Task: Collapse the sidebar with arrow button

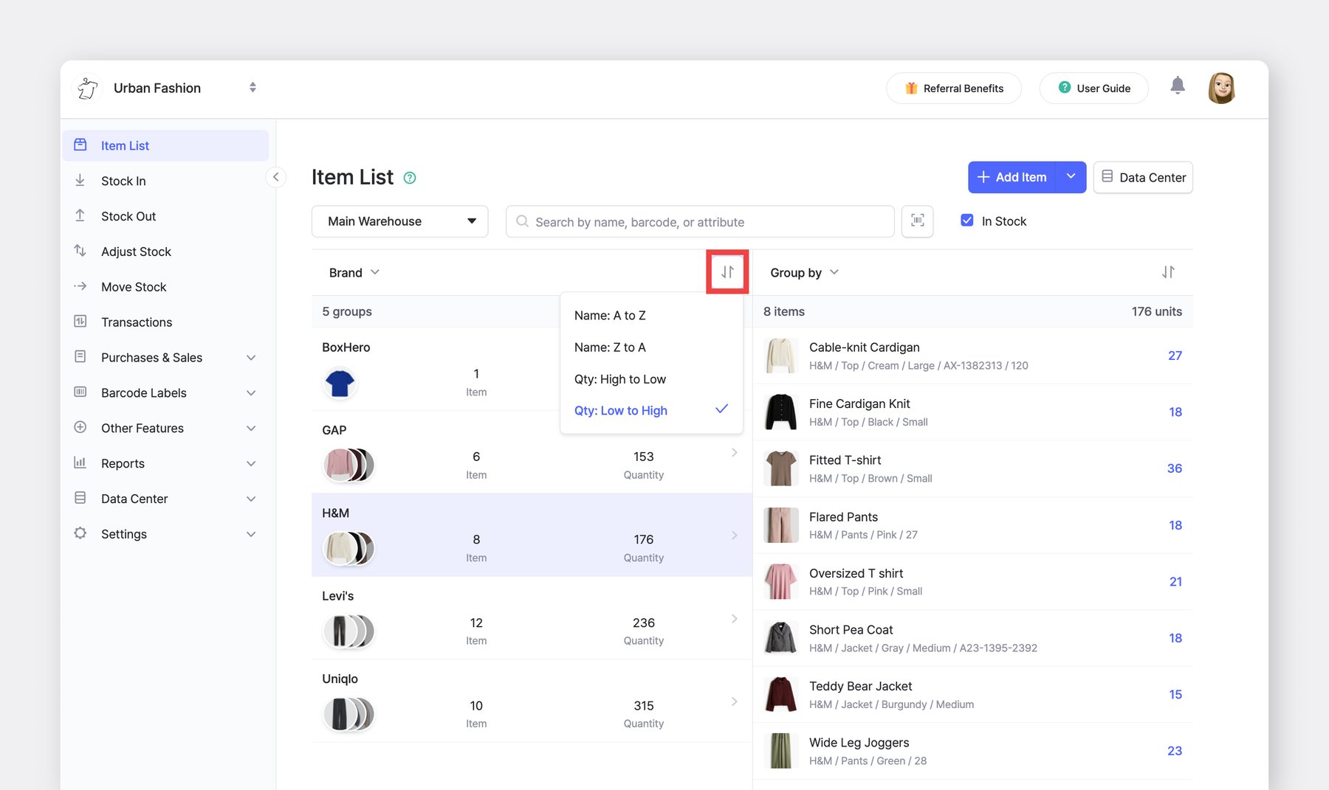Action: 275,177
